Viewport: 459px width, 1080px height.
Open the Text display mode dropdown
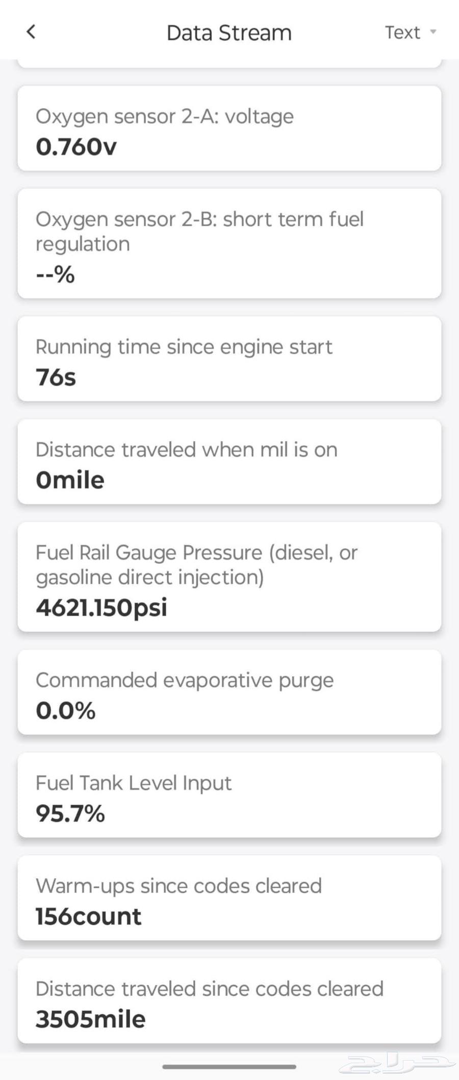point(403,33)
